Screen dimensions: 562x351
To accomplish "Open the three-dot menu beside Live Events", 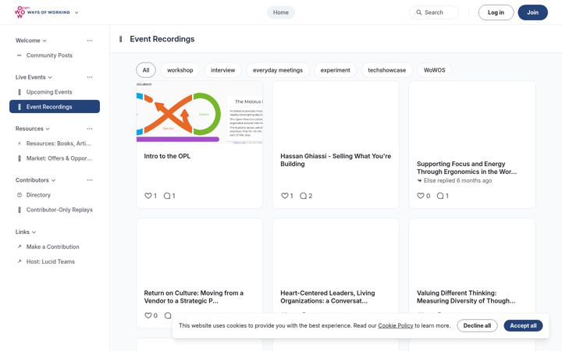I will point(90,77).
